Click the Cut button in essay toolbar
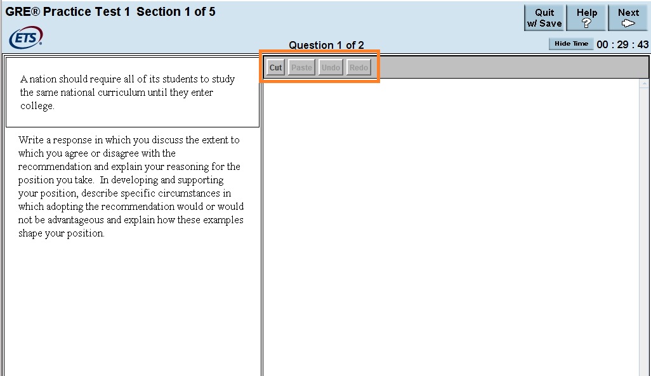 pos(275,68)
